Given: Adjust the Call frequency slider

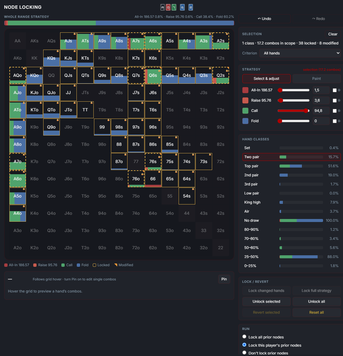Looking at the screenshot, I should (293, 111).
